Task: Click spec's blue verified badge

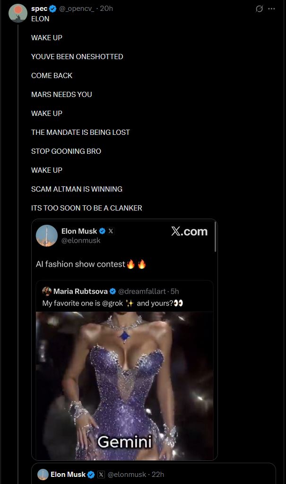Action: pyautogui.click(x=53, y=9)
